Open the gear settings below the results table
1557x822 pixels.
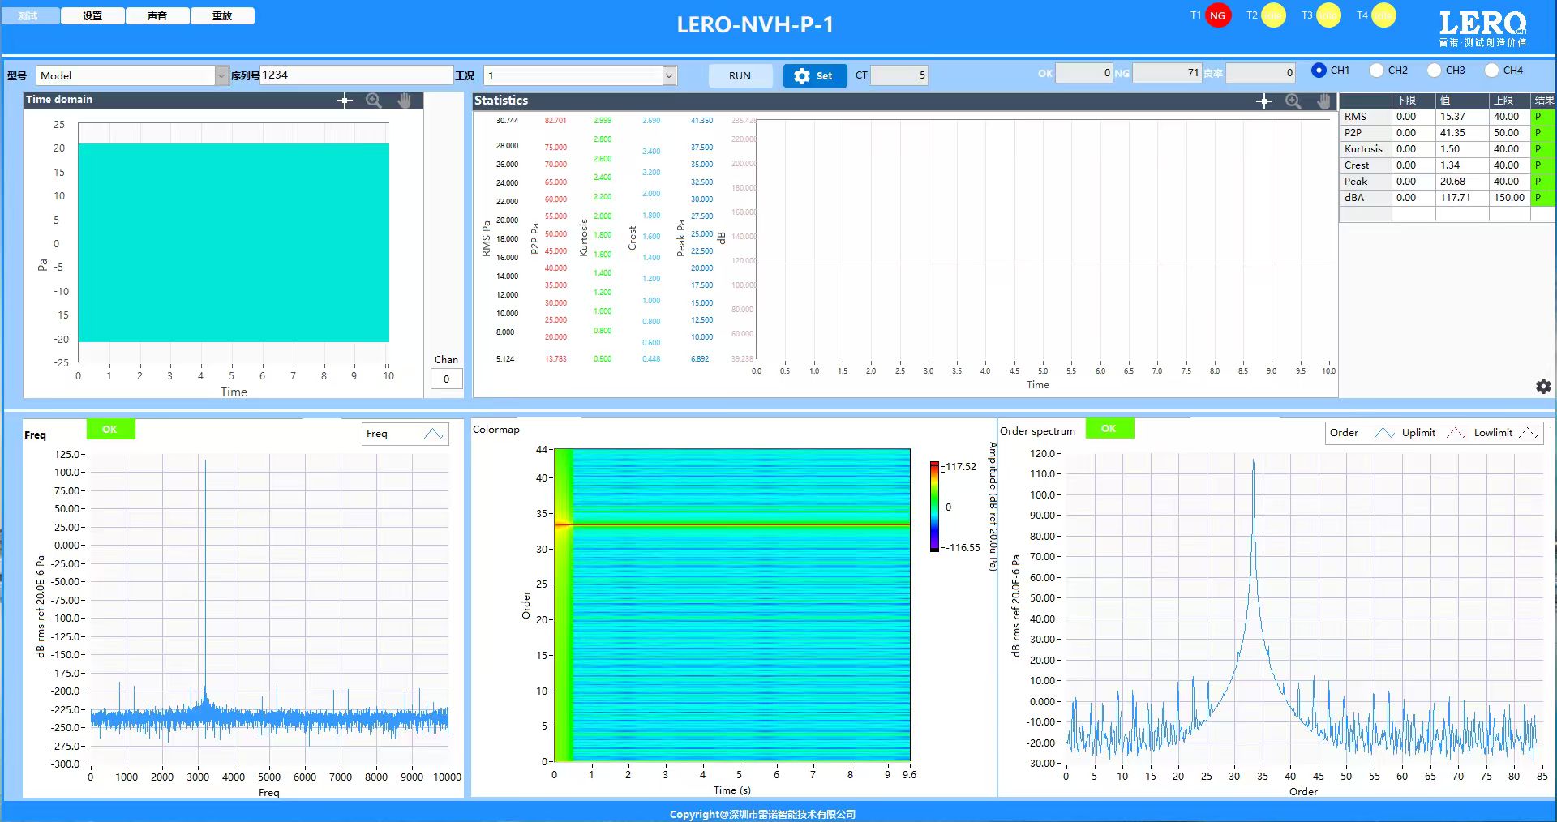1542,387
